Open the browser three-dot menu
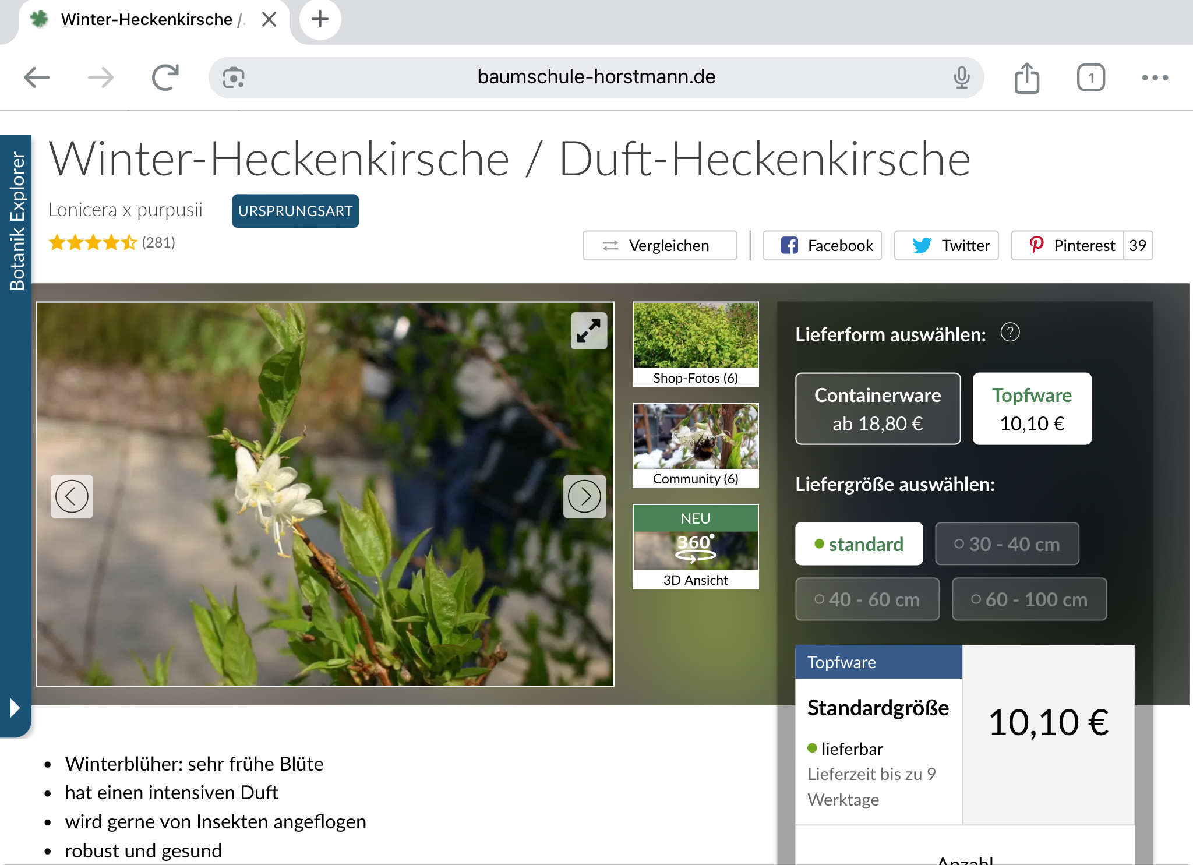This screenshot has width=1193, height=865. (1155, 77)
